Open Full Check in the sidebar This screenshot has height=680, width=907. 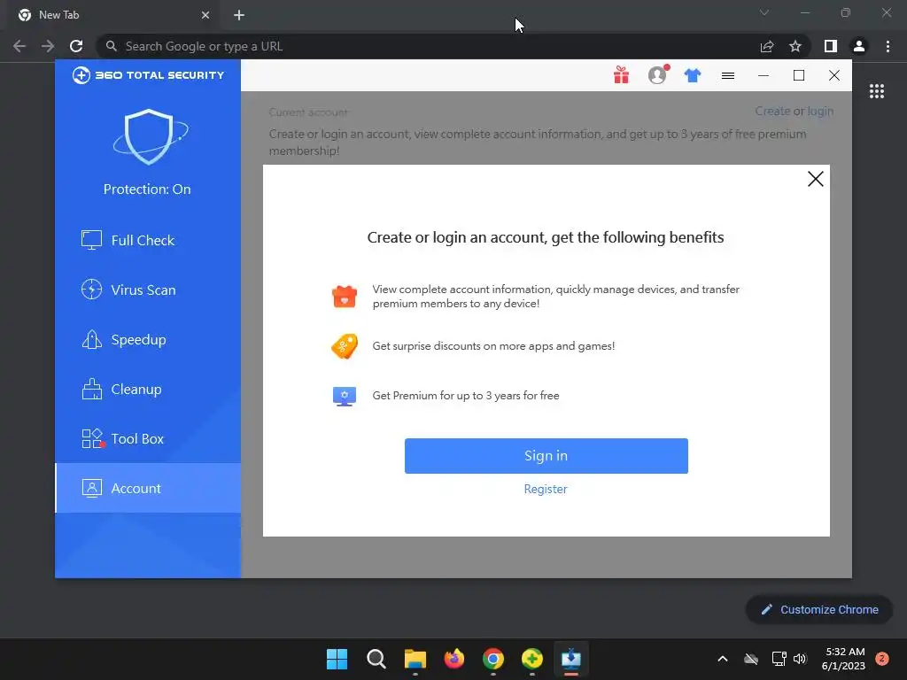tap(148, 240)
